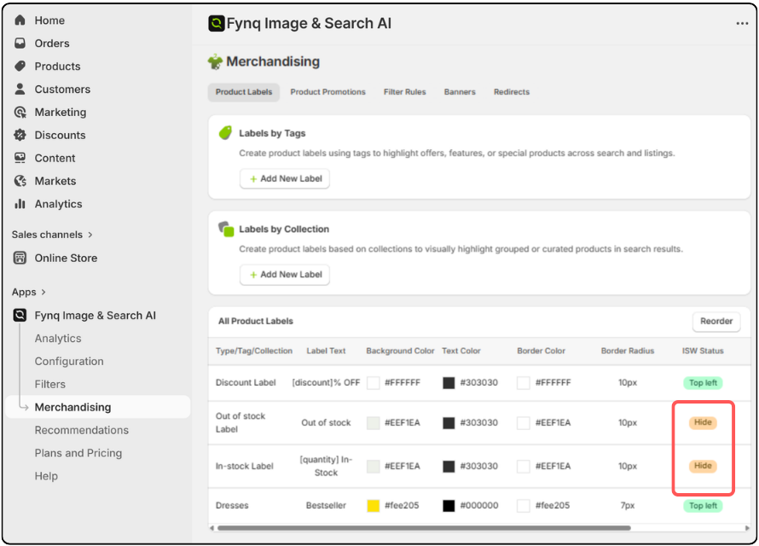Click the Markets globe icon
The height and width of the screenshot is (546, 759).
pyautogui.click(x=20, y=181)
